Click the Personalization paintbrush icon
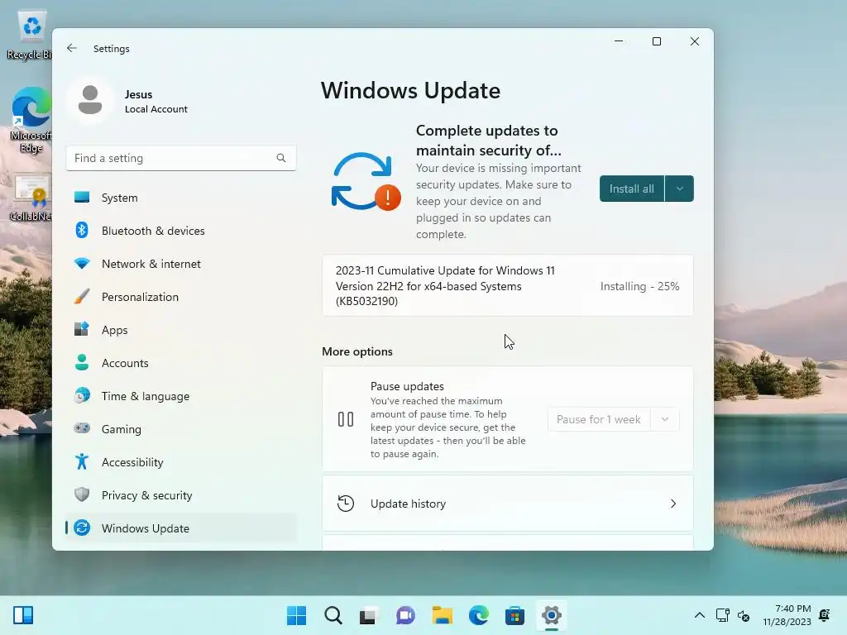 (x=82, y=297)
